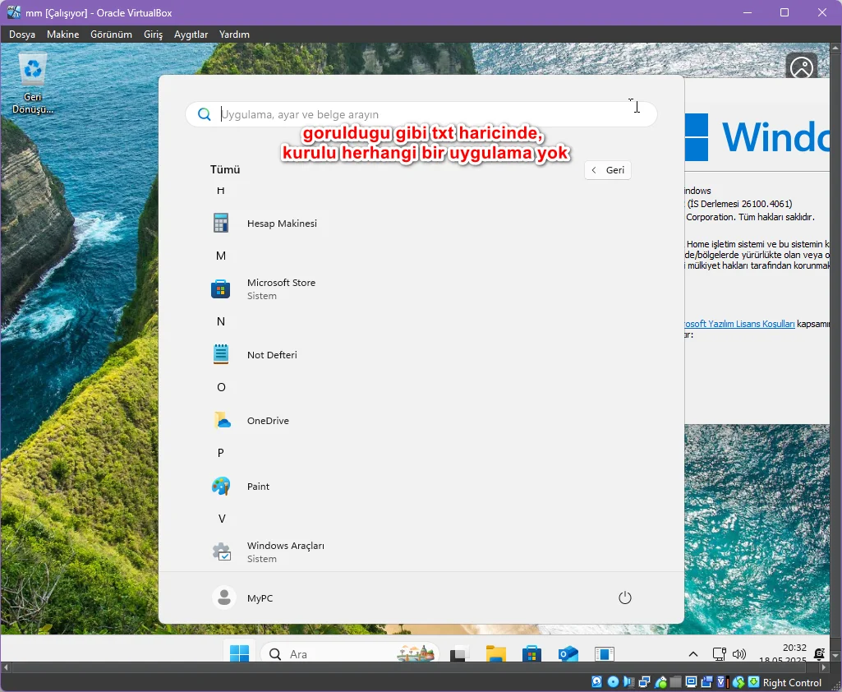The width and height of the screenshot is (842, 692).
Task: Click the horizontal scrollbar right arrow
Action: tap(824, 667)
